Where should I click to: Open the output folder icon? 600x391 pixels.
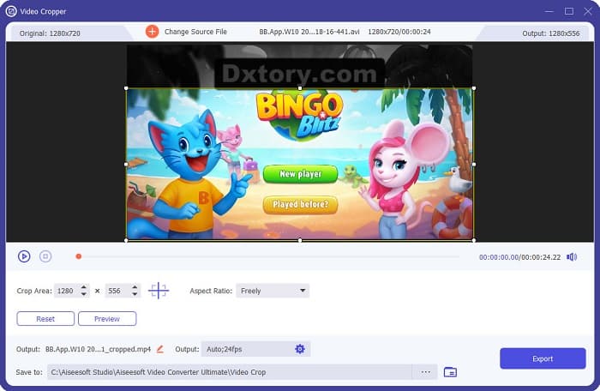450,372
